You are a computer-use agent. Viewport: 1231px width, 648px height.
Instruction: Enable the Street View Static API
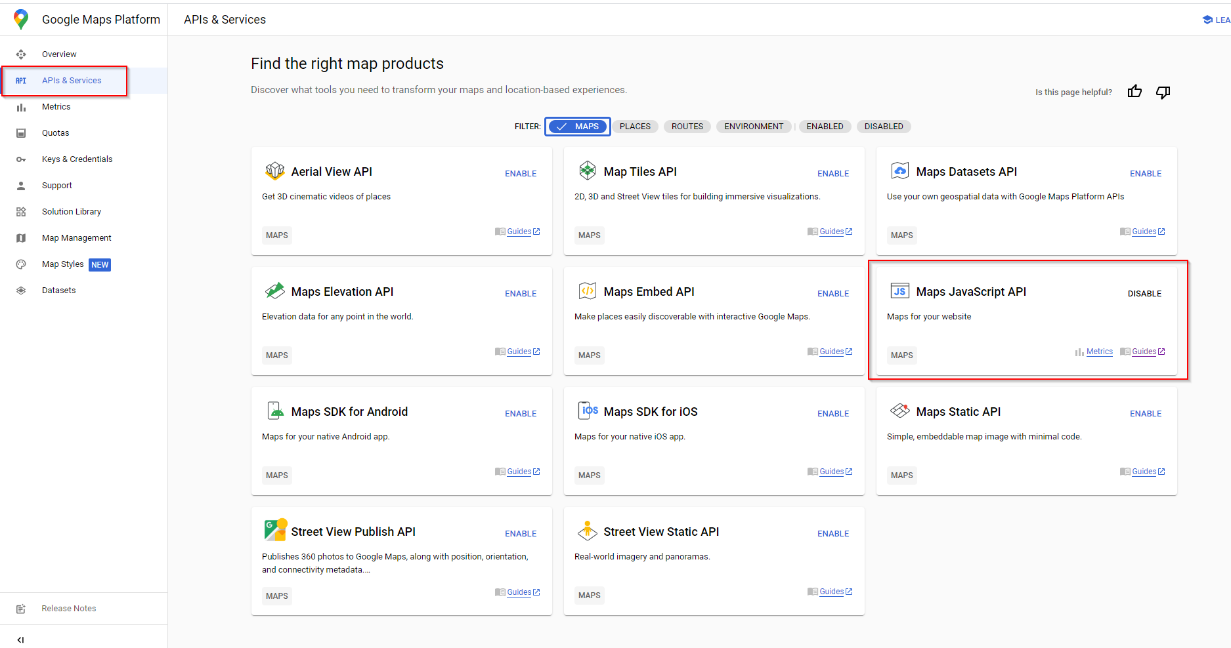tap(833, 534)
